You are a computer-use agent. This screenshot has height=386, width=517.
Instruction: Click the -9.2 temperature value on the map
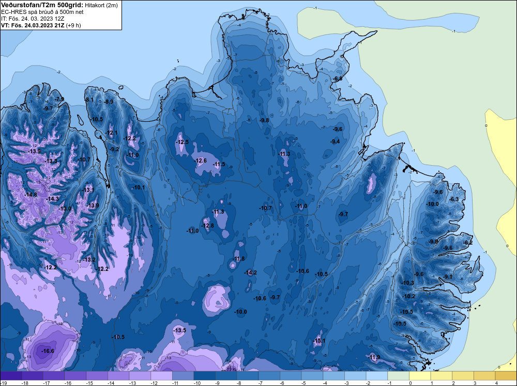coord(114,149)
